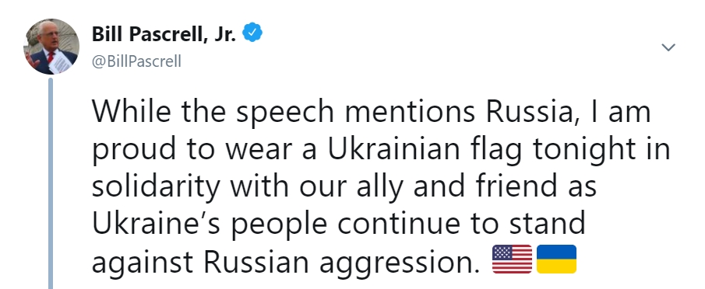Click the word "against" in last line
This screenshot has width=705, height=289.
[143, 262]
